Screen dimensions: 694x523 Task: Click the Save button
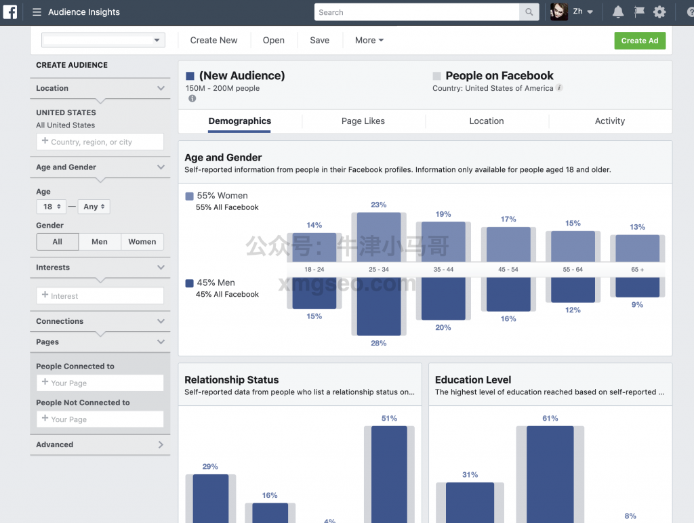(320, 40)
